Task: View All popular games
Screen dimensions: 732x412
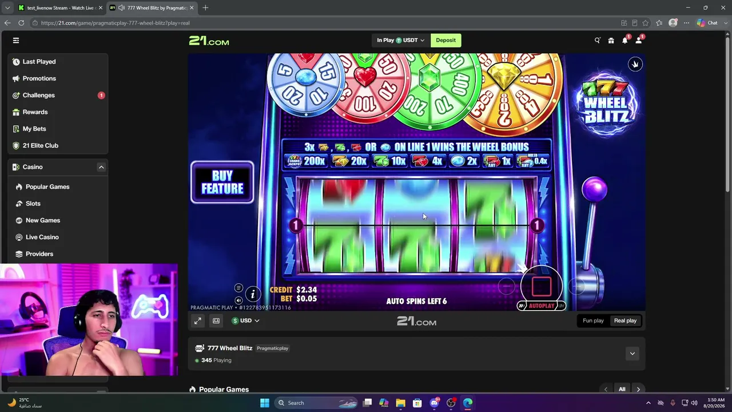Action: click(622, 389)
